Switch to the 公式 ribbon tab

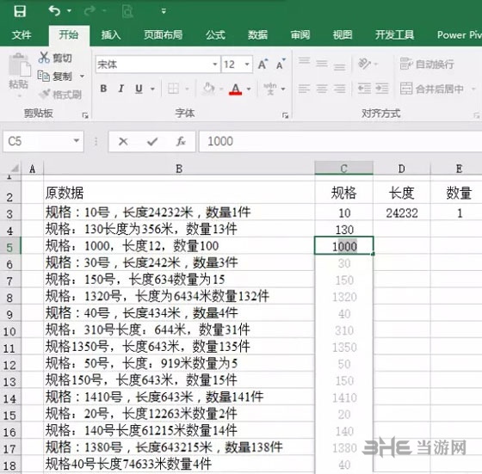point(215,34)
